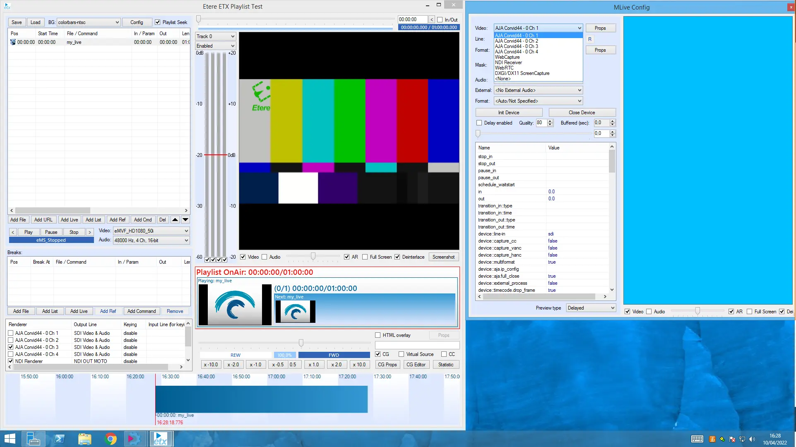Open the Track 0 dropdown
796x447 pixels.
[216, 36]
